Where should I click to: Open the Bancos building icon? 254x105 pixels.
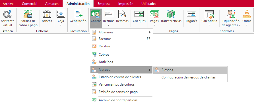coord(47,14)
